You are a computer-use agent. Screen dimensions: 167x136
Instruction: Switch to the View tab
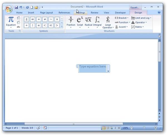click(x=106, y=13)
